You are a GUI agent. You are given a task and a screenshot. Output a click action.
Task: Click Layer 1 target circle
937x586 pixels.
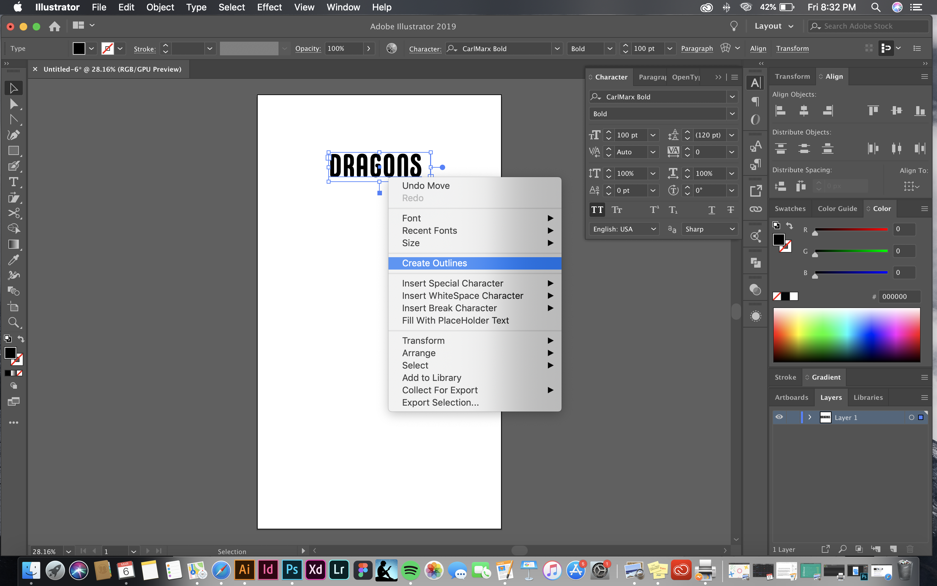(911, 417)
